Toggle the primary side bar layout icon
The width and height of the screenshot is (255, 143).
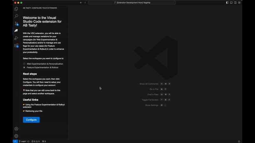tap(227, 3)
